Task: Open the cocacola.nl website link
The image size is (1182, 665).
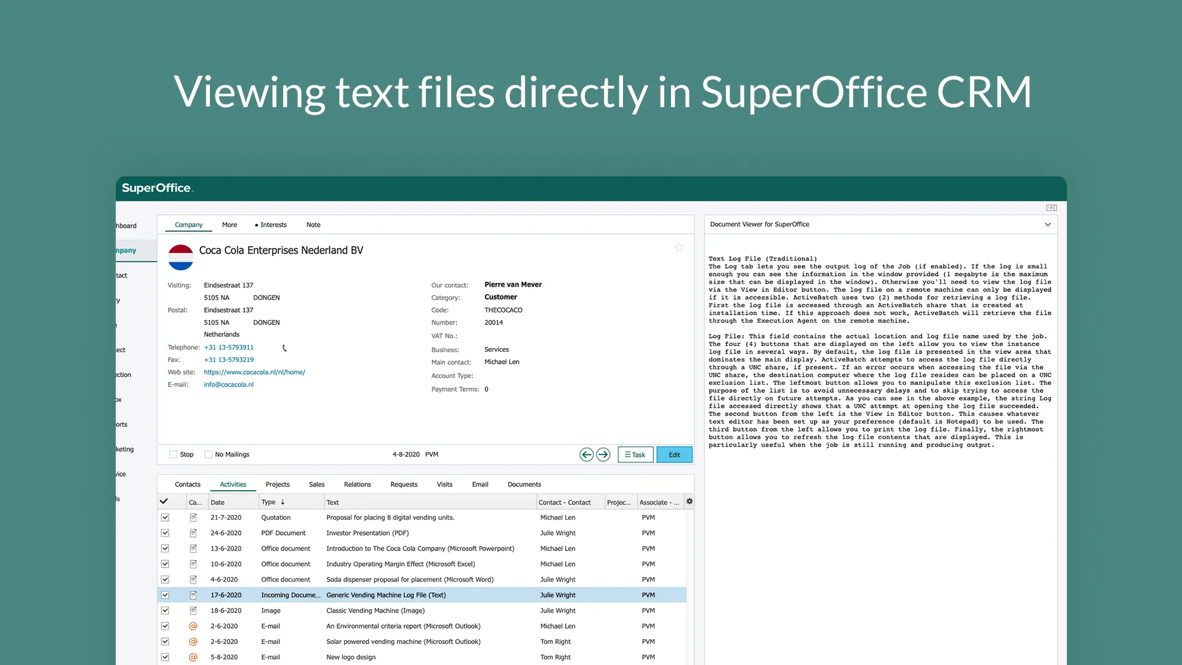Action: 254,372
